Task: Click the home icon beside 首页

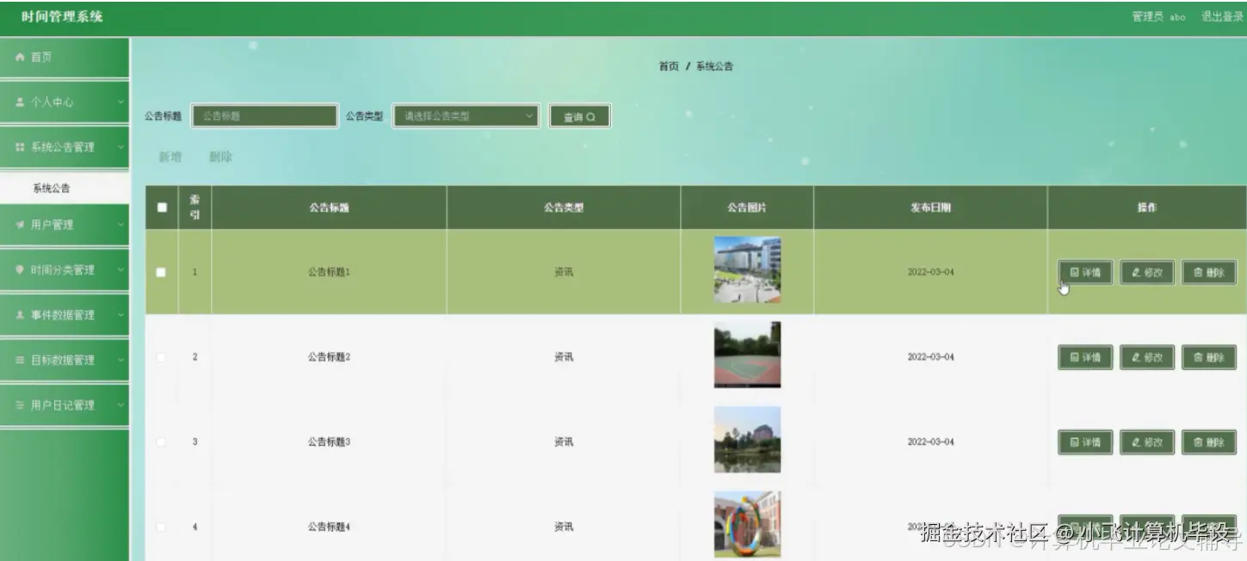Action: [x=21, y=57]
